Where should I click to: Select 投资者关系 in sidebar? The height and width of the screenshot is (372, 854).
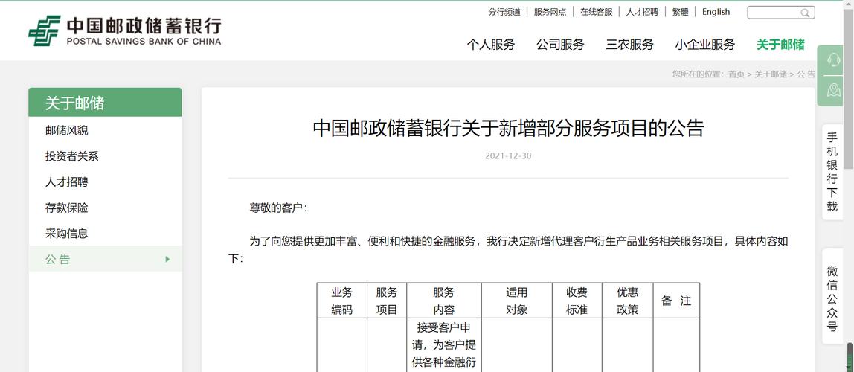[72, 156]
